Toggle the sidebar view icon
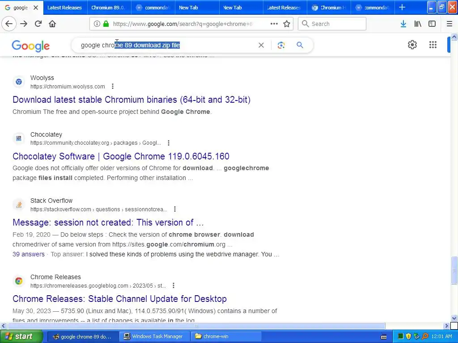Viewport: 458px width, 343px height. (x=432, y=24)
